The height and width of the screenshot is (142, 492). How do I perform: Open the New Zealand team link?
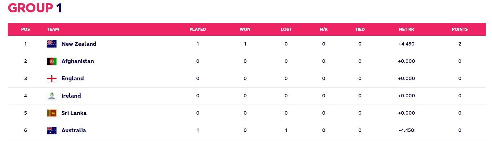[x=79, y=44]
